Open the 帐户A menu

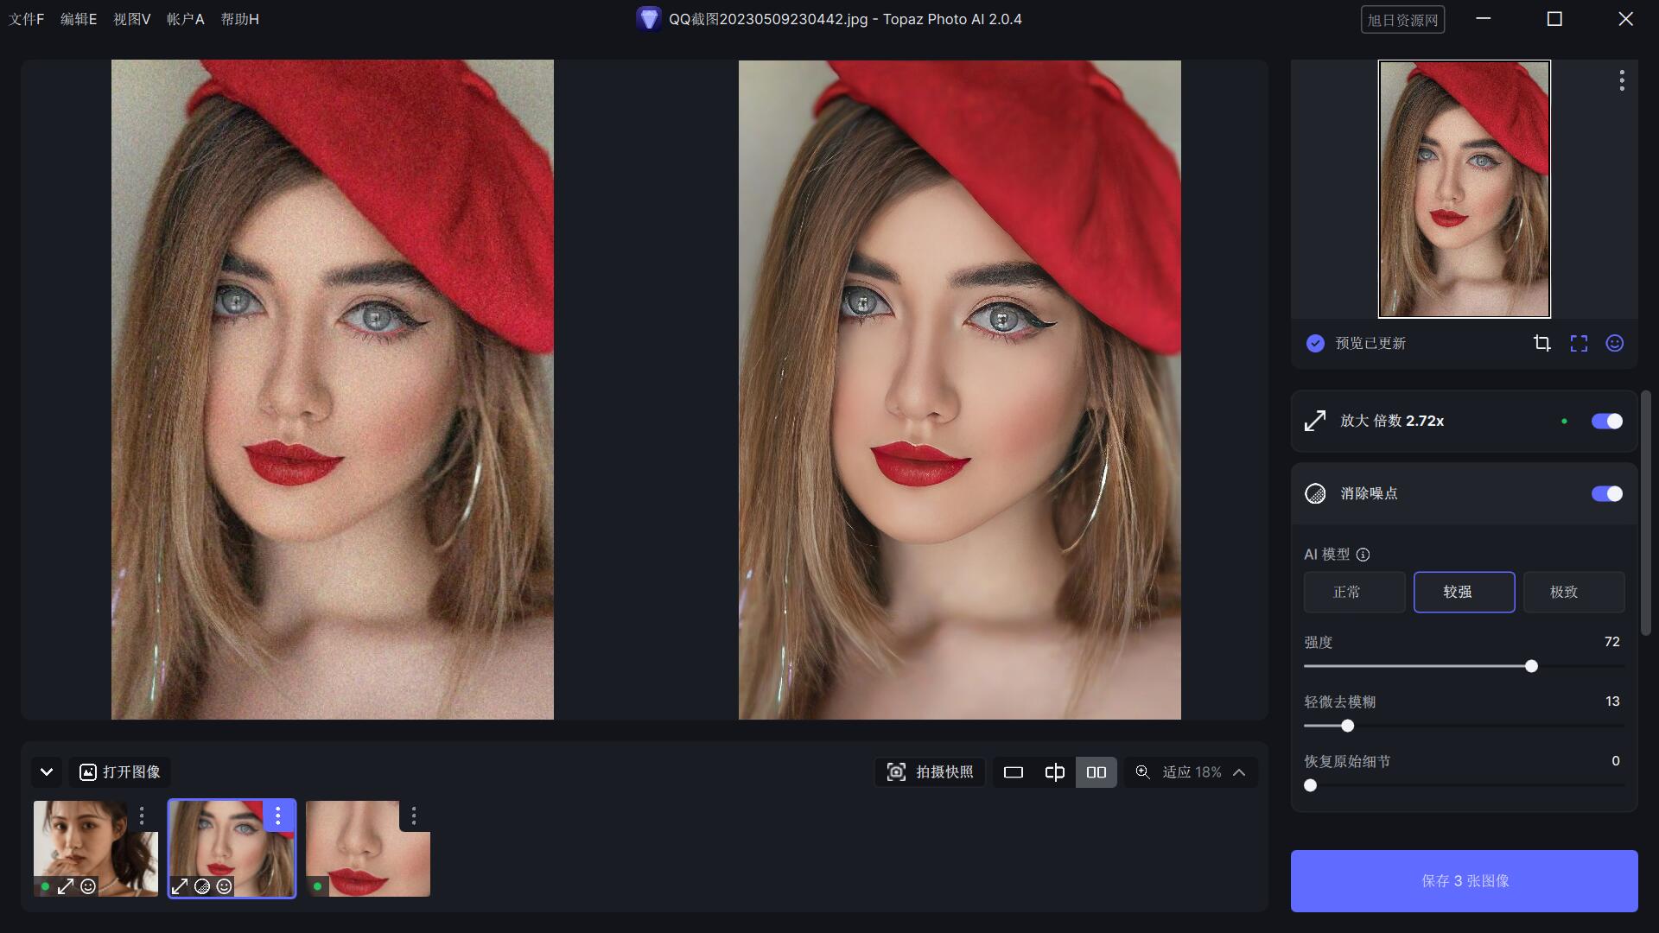186,19
